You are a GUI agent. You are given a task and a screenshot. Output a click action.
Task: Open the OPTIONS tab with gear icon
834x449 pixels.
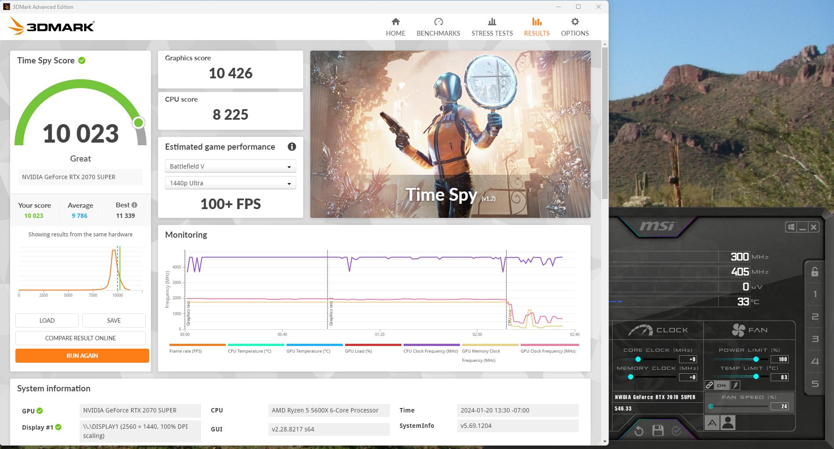coord(575,27)
